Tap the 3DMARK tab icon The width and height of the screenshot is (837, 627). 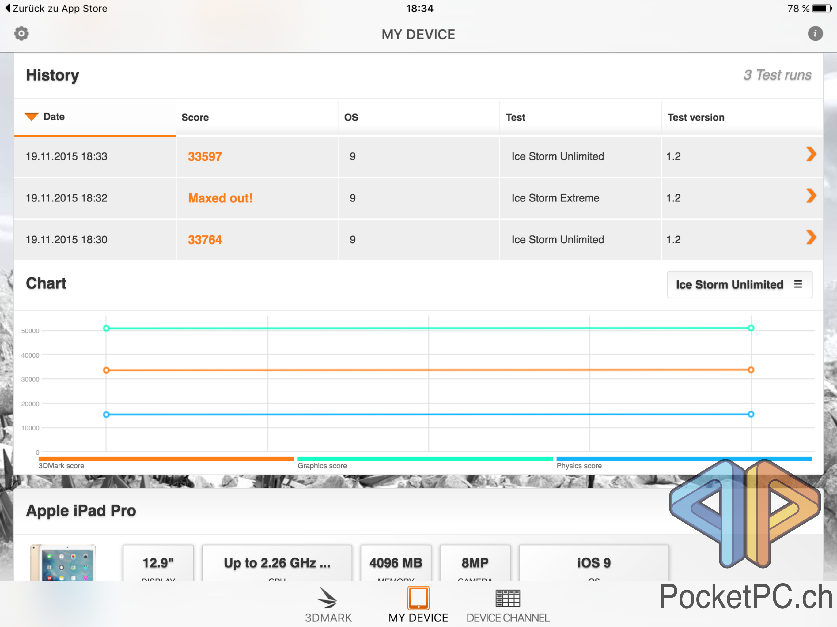click(328, 604)
